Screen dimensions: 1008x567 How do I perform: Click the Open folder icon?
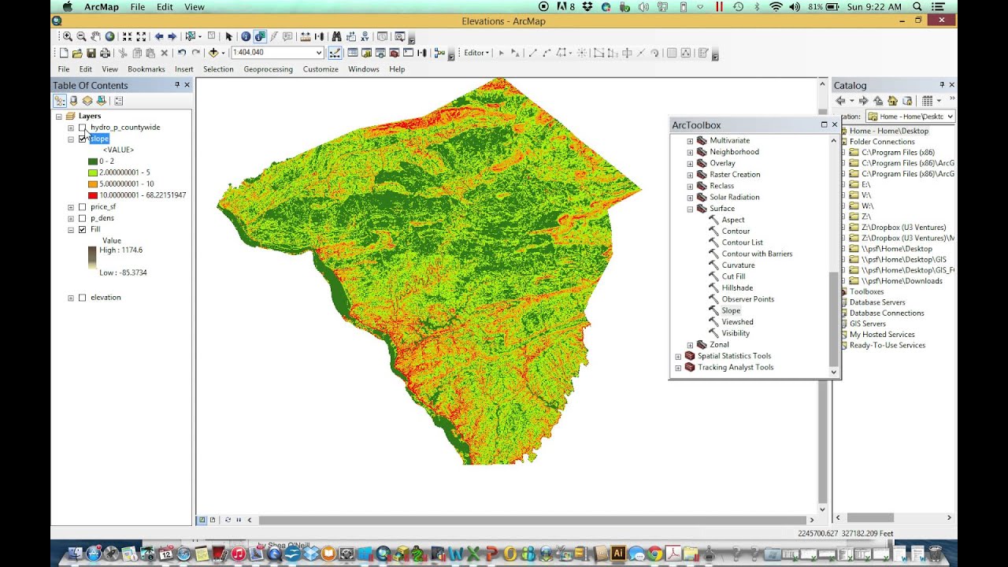[77, 53]
